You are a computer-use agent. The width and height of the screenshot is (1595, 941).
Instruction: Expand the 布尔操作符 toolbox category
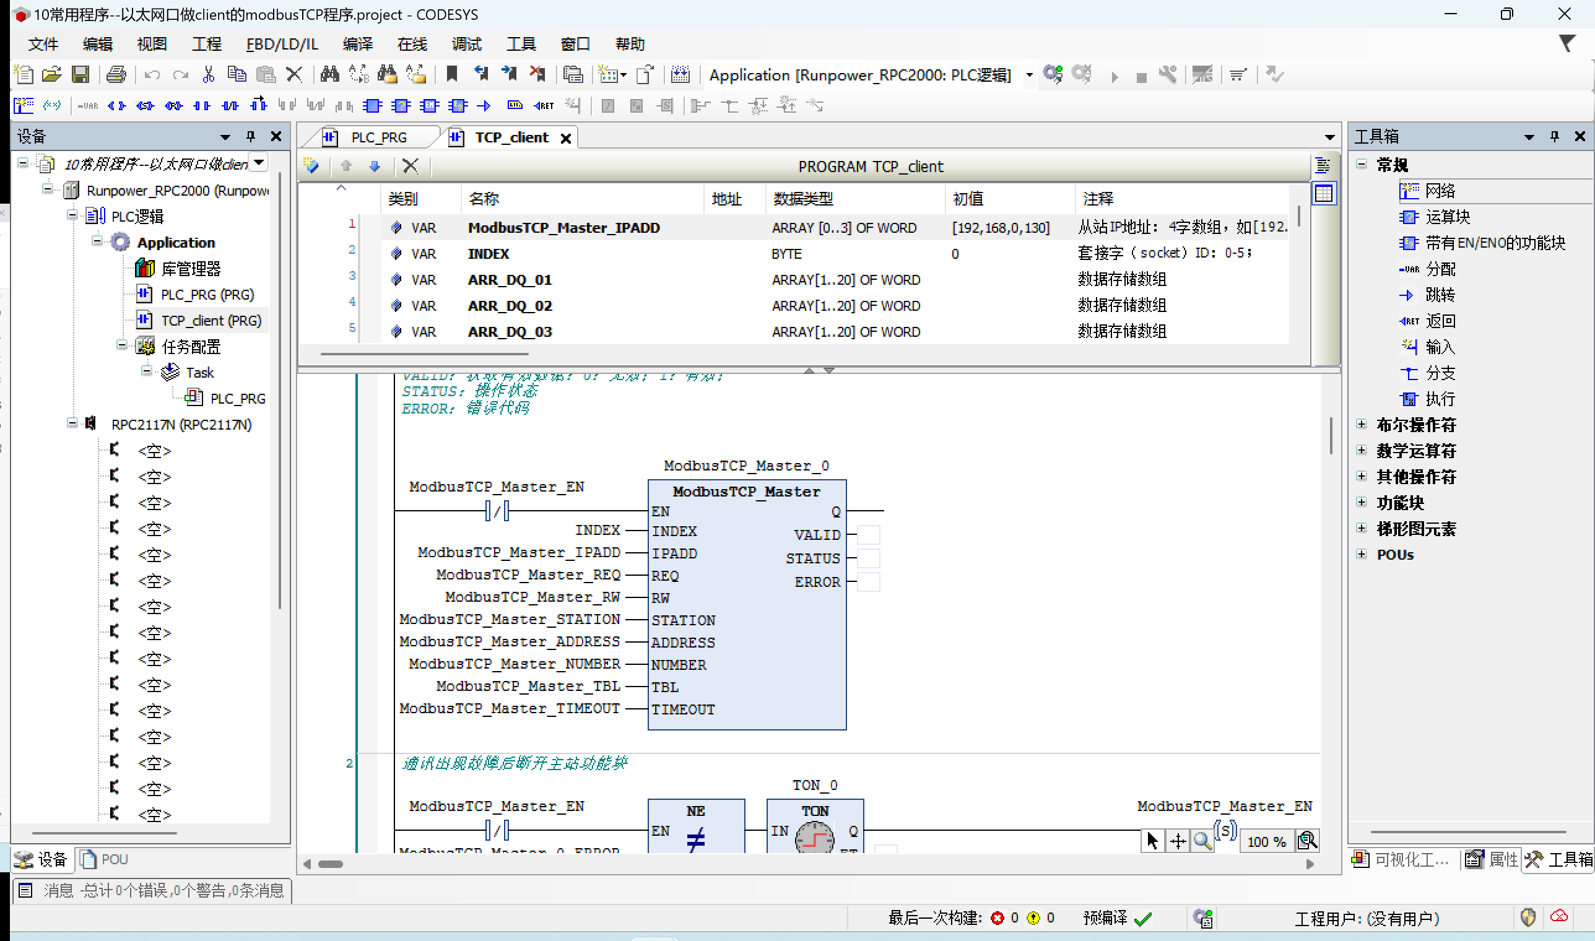(x=1362, y=424)
